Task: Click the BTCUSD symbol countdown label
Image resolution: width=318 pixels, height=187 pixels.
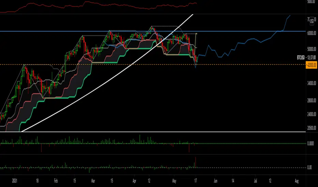Action: click(x=306, y=58)
